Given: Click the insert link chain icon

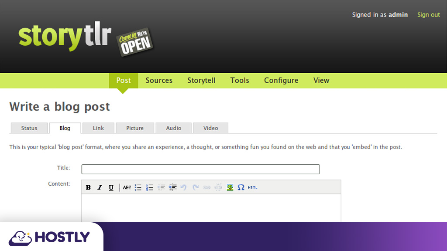Looking at the screenshot, I should point(207,187).
